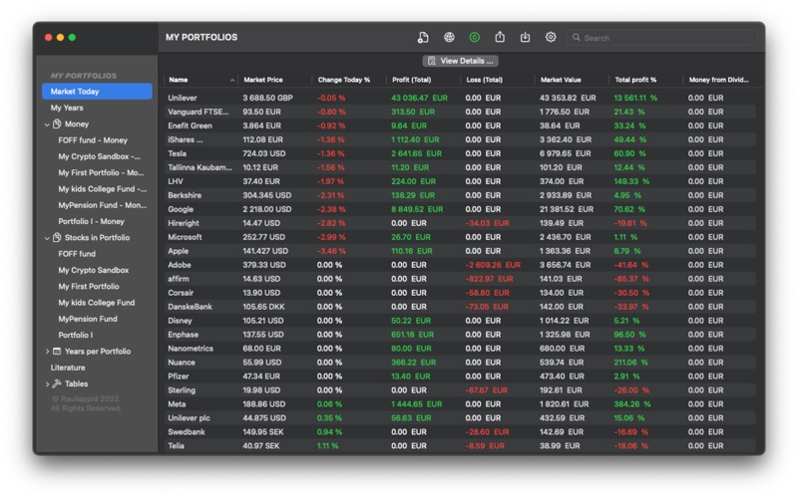This screenshot has height=498, width=798.
Task: Expand the Tables section
Action: pos(47,383)
